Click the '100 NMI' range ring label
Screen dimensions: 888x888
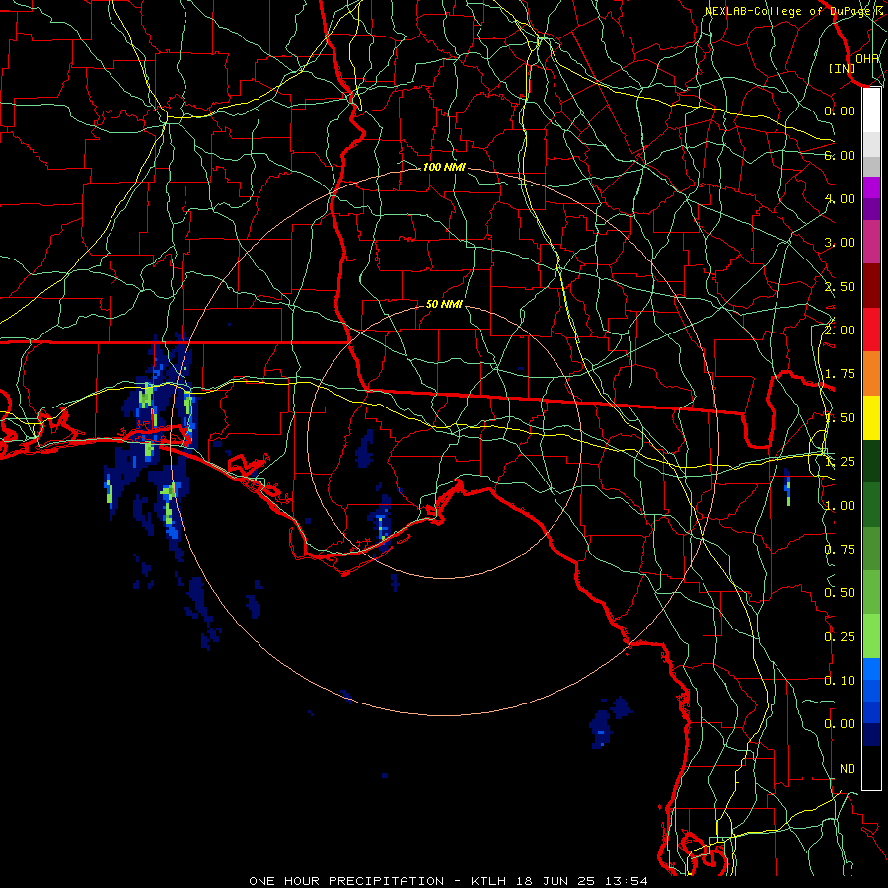[x=444, y=167]
